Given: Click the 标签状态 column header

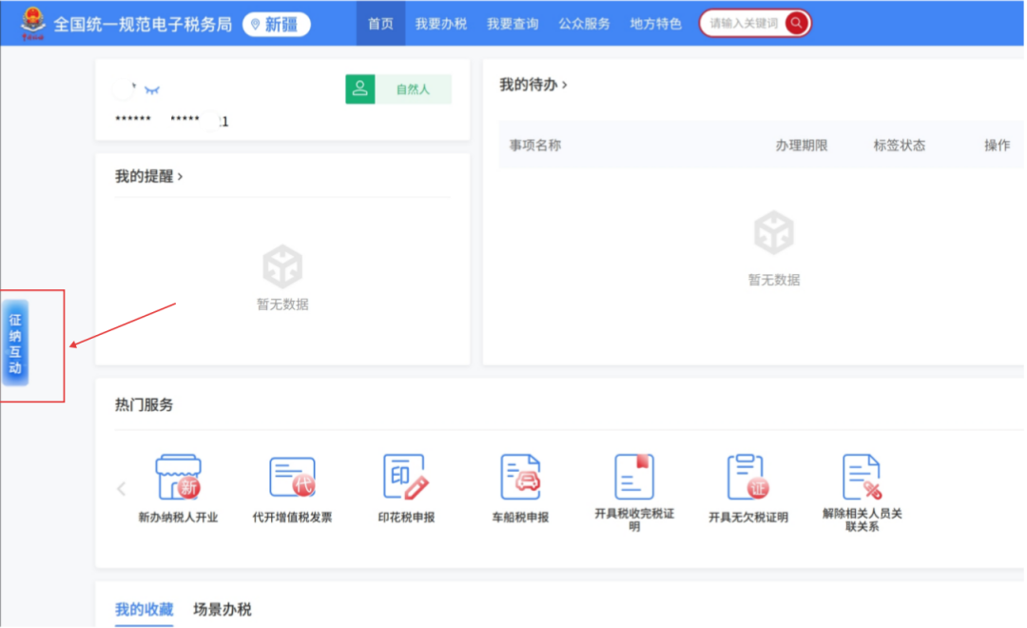Looking at the screenshot, I should click(x=900, y=146).
